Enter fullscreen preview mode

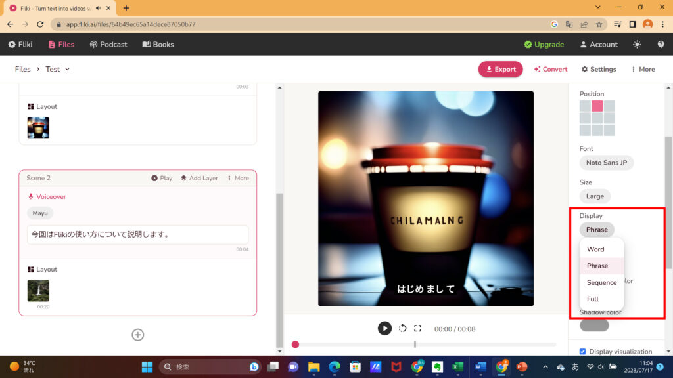point(417,328)
